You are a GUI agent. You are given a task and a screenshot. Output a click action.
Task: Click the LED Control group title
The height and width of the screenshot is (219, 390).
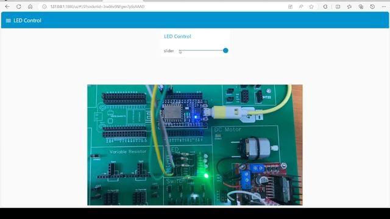tap(177, 36)
